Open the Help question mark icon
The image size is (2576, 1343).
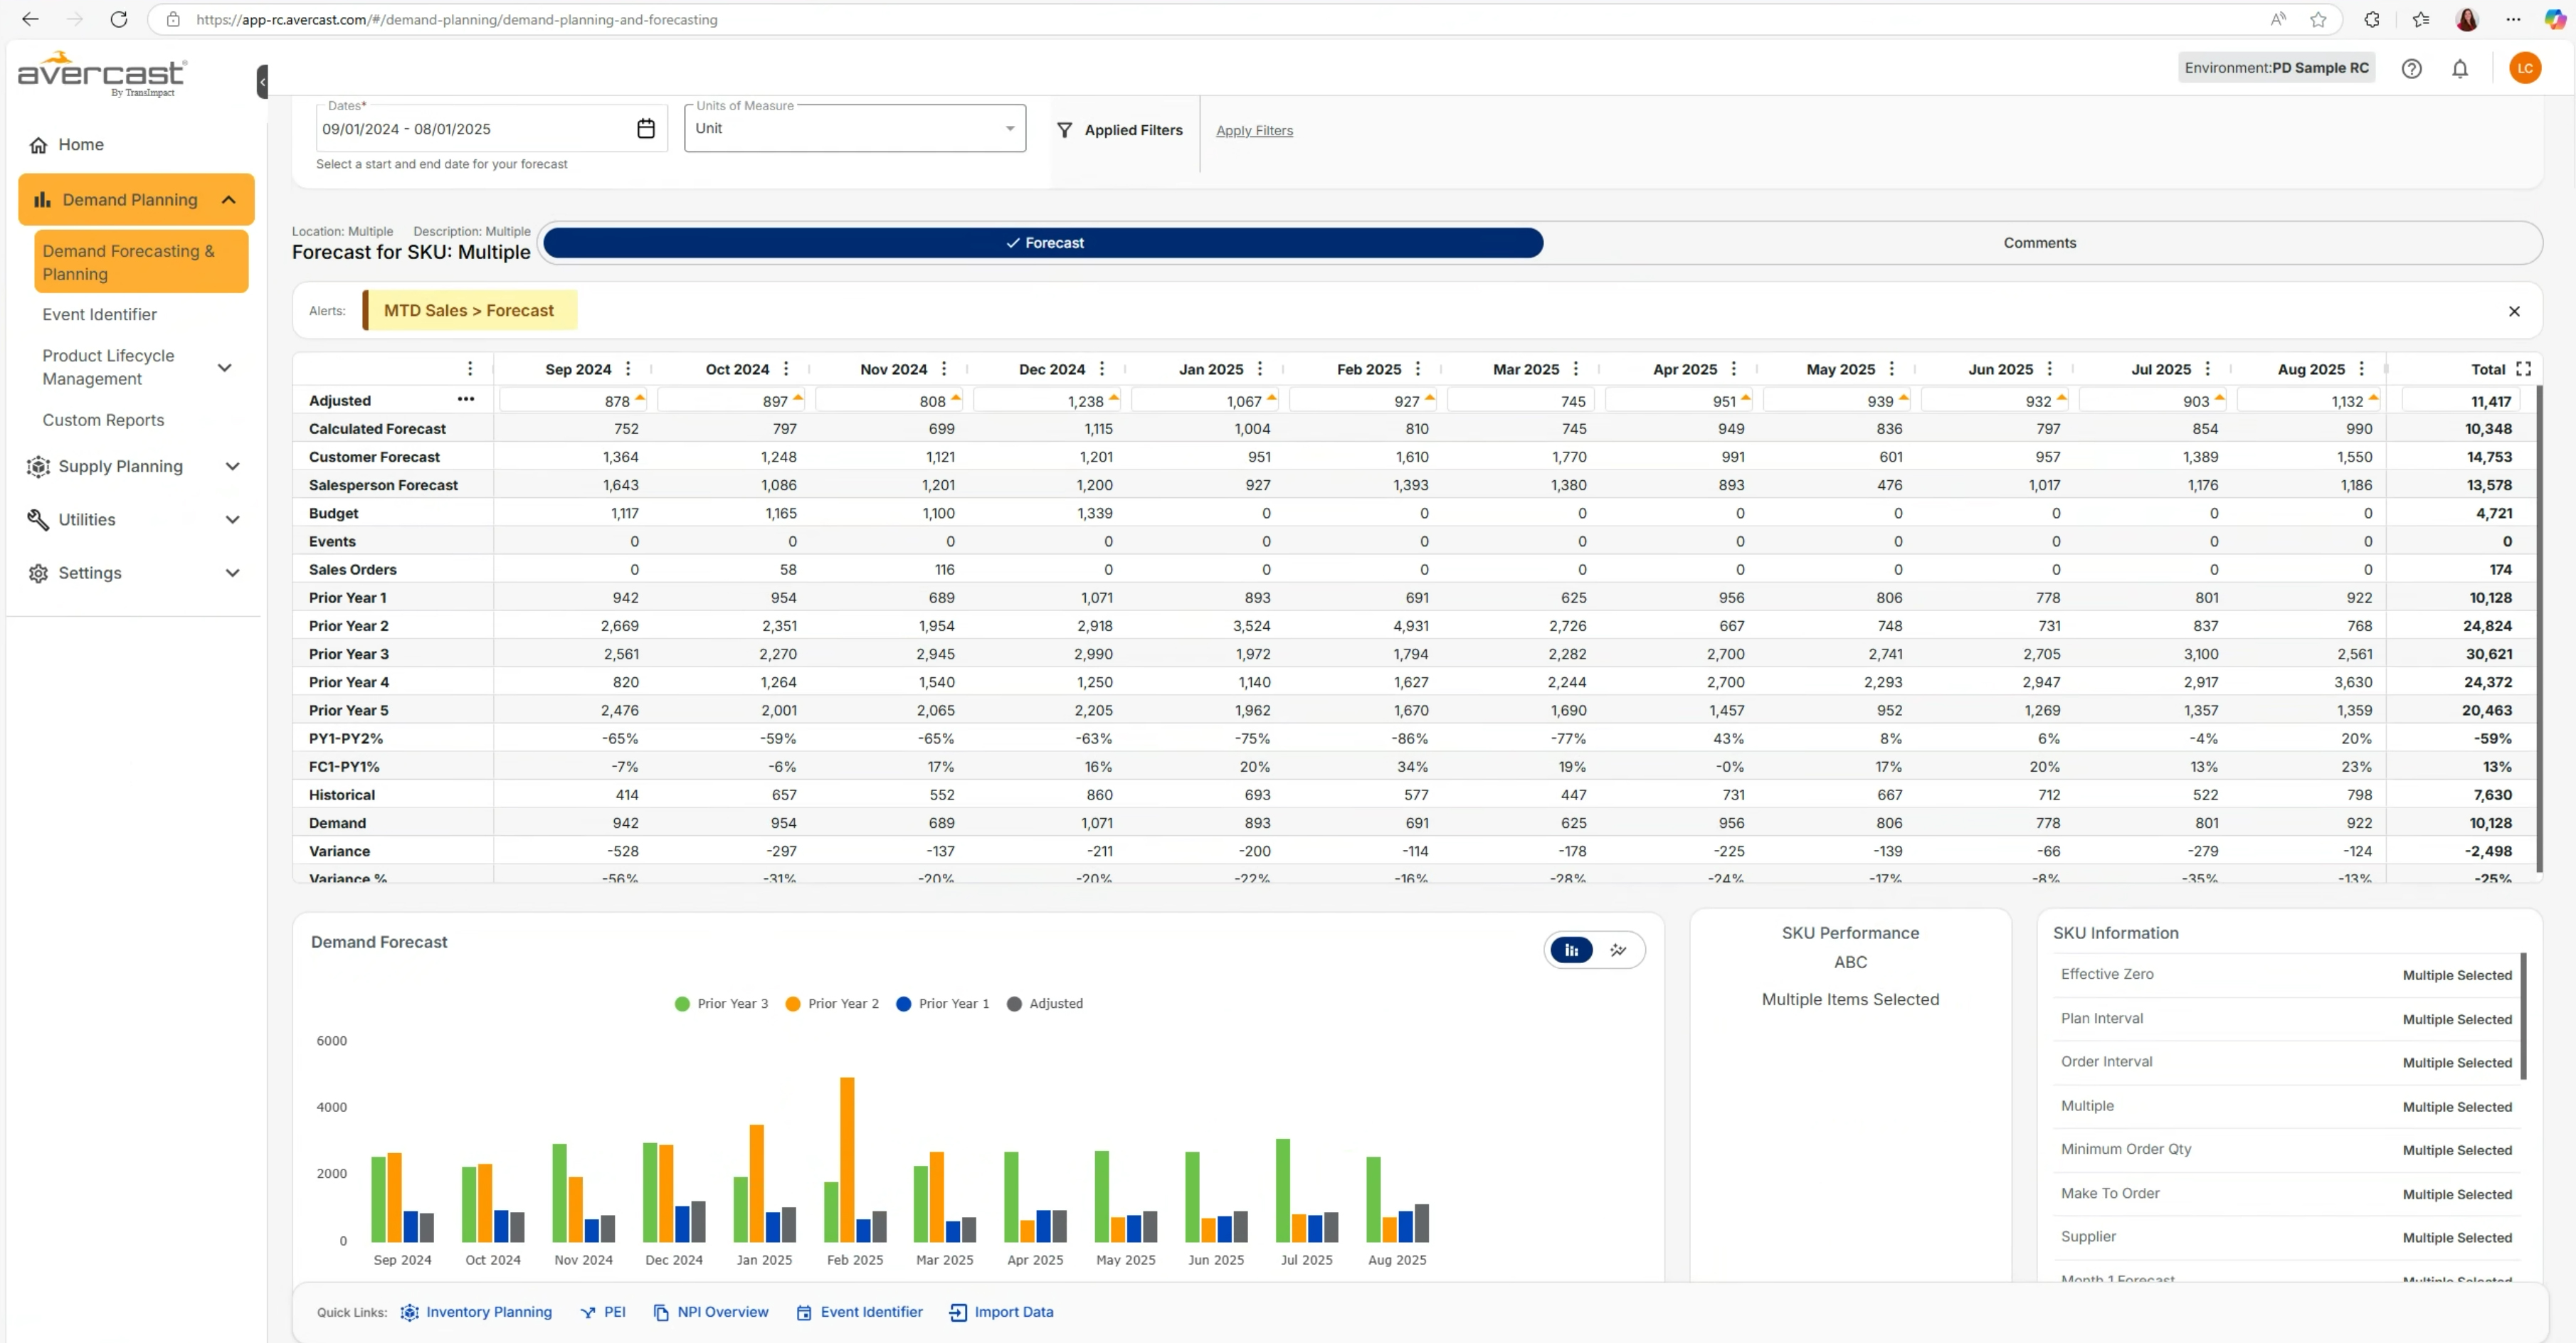tap(2412, 68)
